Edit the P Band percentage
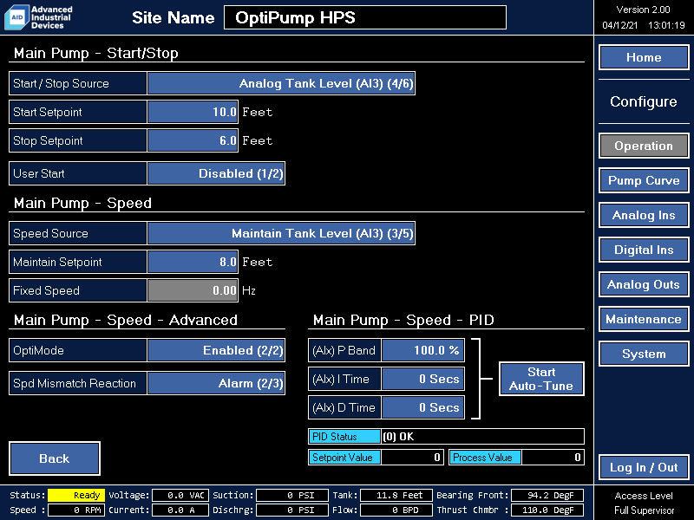 423,350
